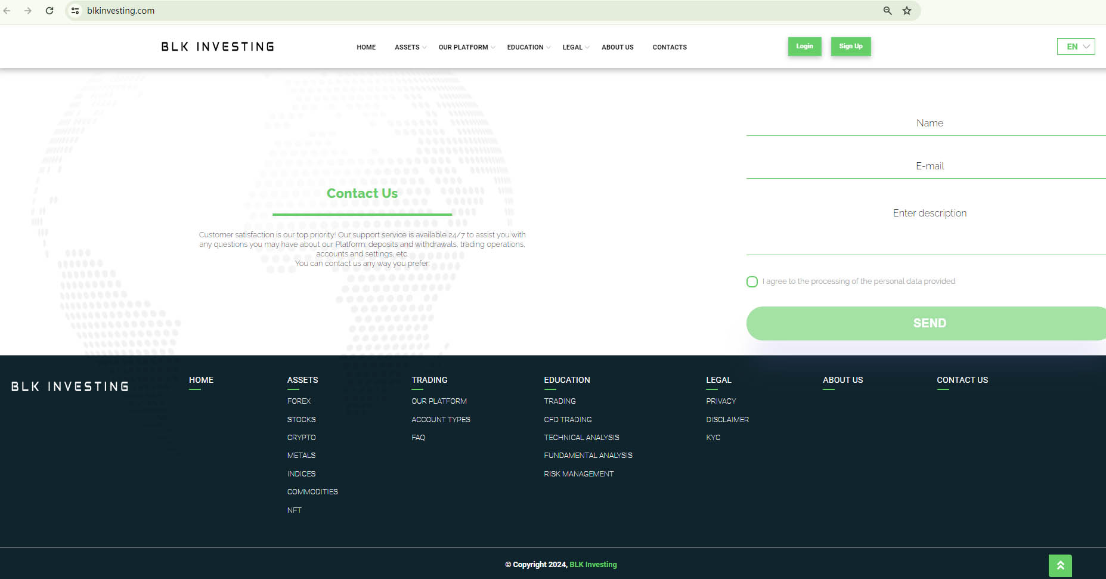Click the browser forward arrow
Image resolution: width=1106 pixels, height=579 pixels.
pyautogui.click(x=28, y=11)
